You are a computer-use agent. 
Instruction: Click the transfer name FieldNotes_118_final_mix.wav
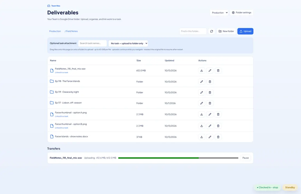pos(66,158)
